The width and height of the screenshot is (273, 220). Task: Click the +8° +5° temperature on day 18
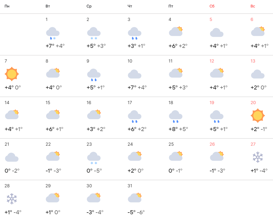178,129
